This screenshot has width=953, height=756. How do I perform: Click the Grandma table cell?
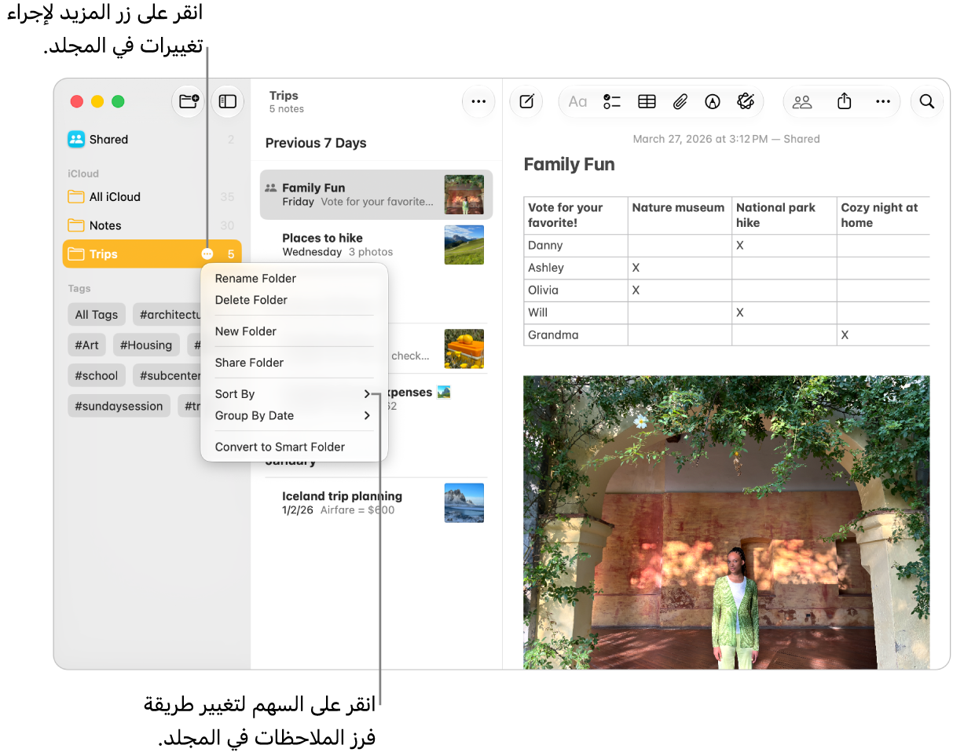click(576, 335)
